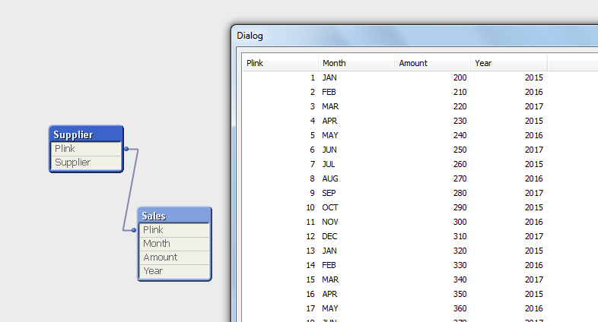The image size is (598, 322).
Task: Click Plink field in Supplier table
Action: click(x=86, y=149)
